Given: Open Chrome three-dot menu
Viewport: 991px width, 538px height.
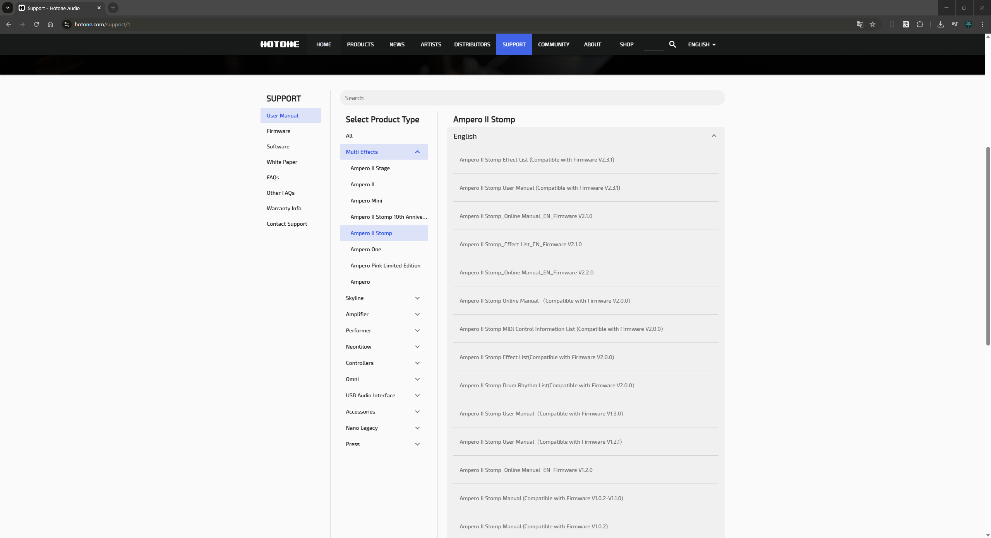Looking at the screenshot, I should [x=982, y=24].
